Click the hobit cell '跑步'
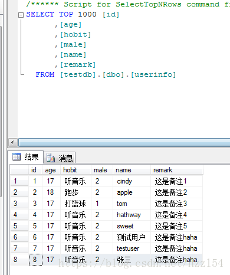This screenshot has height=275, width=230. coord(75,192)
